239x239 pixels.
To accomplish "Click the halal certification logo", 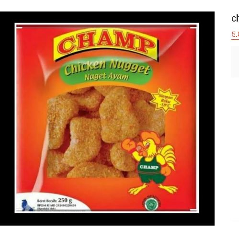I will click(x=151, y=204).
